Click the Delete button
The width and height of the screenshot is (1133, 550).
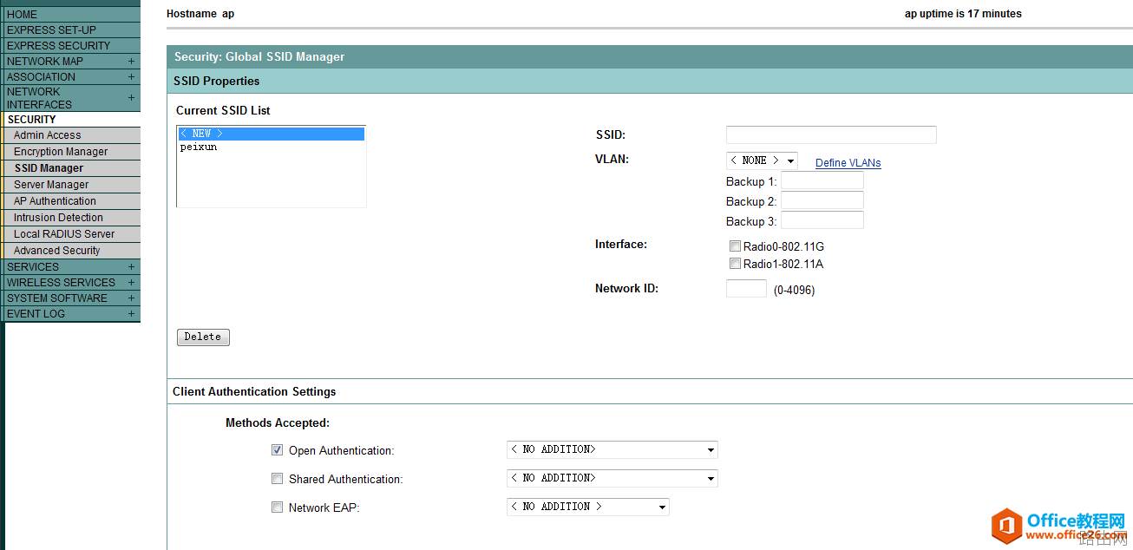(203, 337)
